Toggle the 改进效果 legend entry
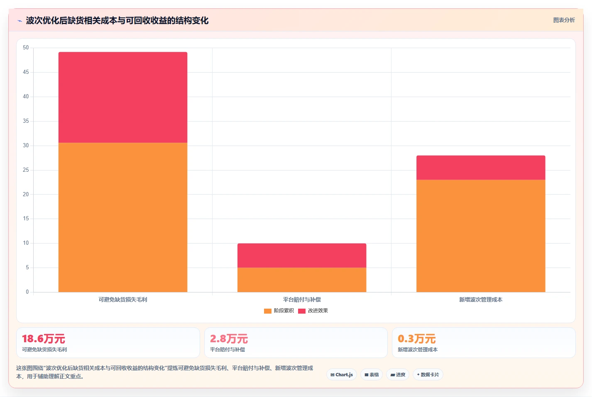 [313, 311]
